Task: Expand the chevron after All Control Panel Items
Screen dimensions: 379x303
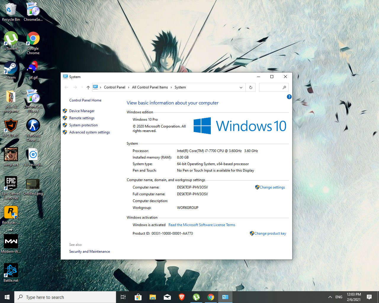Action: click(x=171, y=87)
